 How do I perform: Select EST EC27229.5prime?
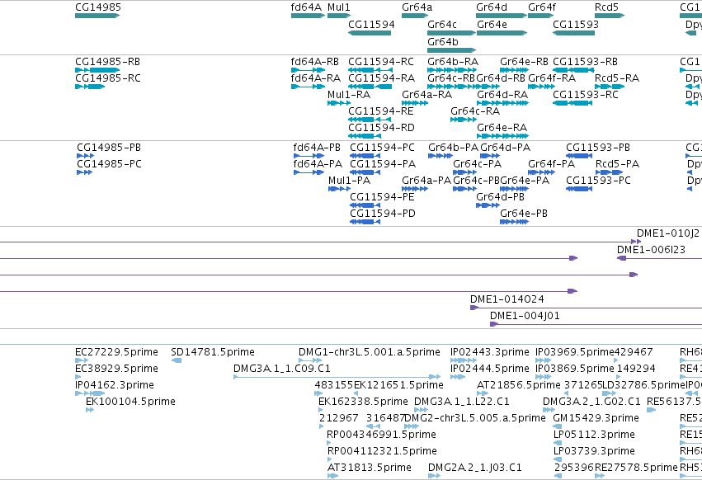click(x=82, y=360)
